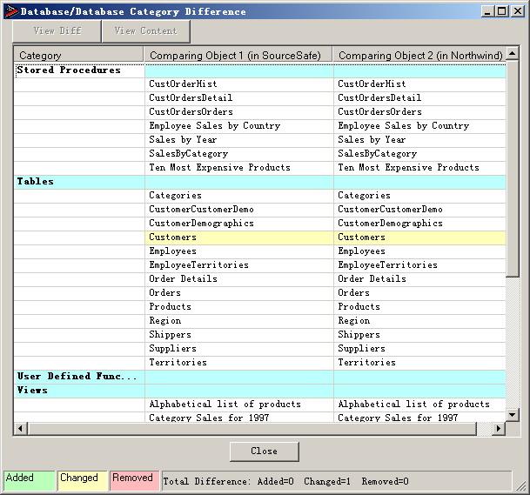Click Comparing Object 1 (in SourceSafe) header
Image resolution: width=530 pixels, height=495 pixels.
click(238, 55)
